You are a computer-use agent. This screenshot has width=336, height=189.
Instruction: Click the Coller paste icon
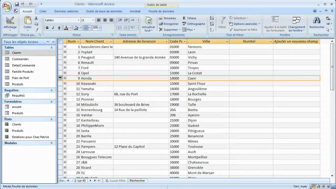[x=28, y=20]
